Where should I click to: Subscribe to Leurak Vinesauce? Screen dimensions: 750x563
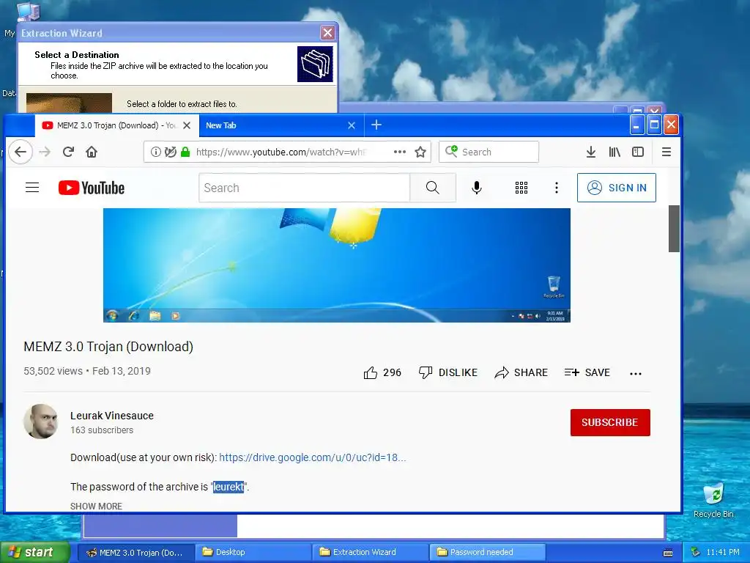click(610, 422)
